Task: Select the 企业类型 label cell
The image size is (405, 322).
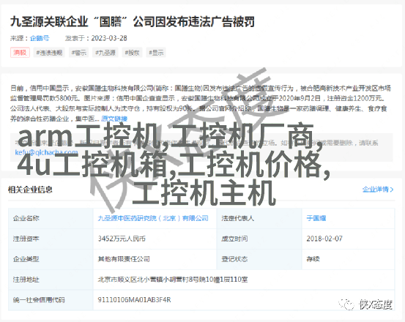Action: [51, 259]
